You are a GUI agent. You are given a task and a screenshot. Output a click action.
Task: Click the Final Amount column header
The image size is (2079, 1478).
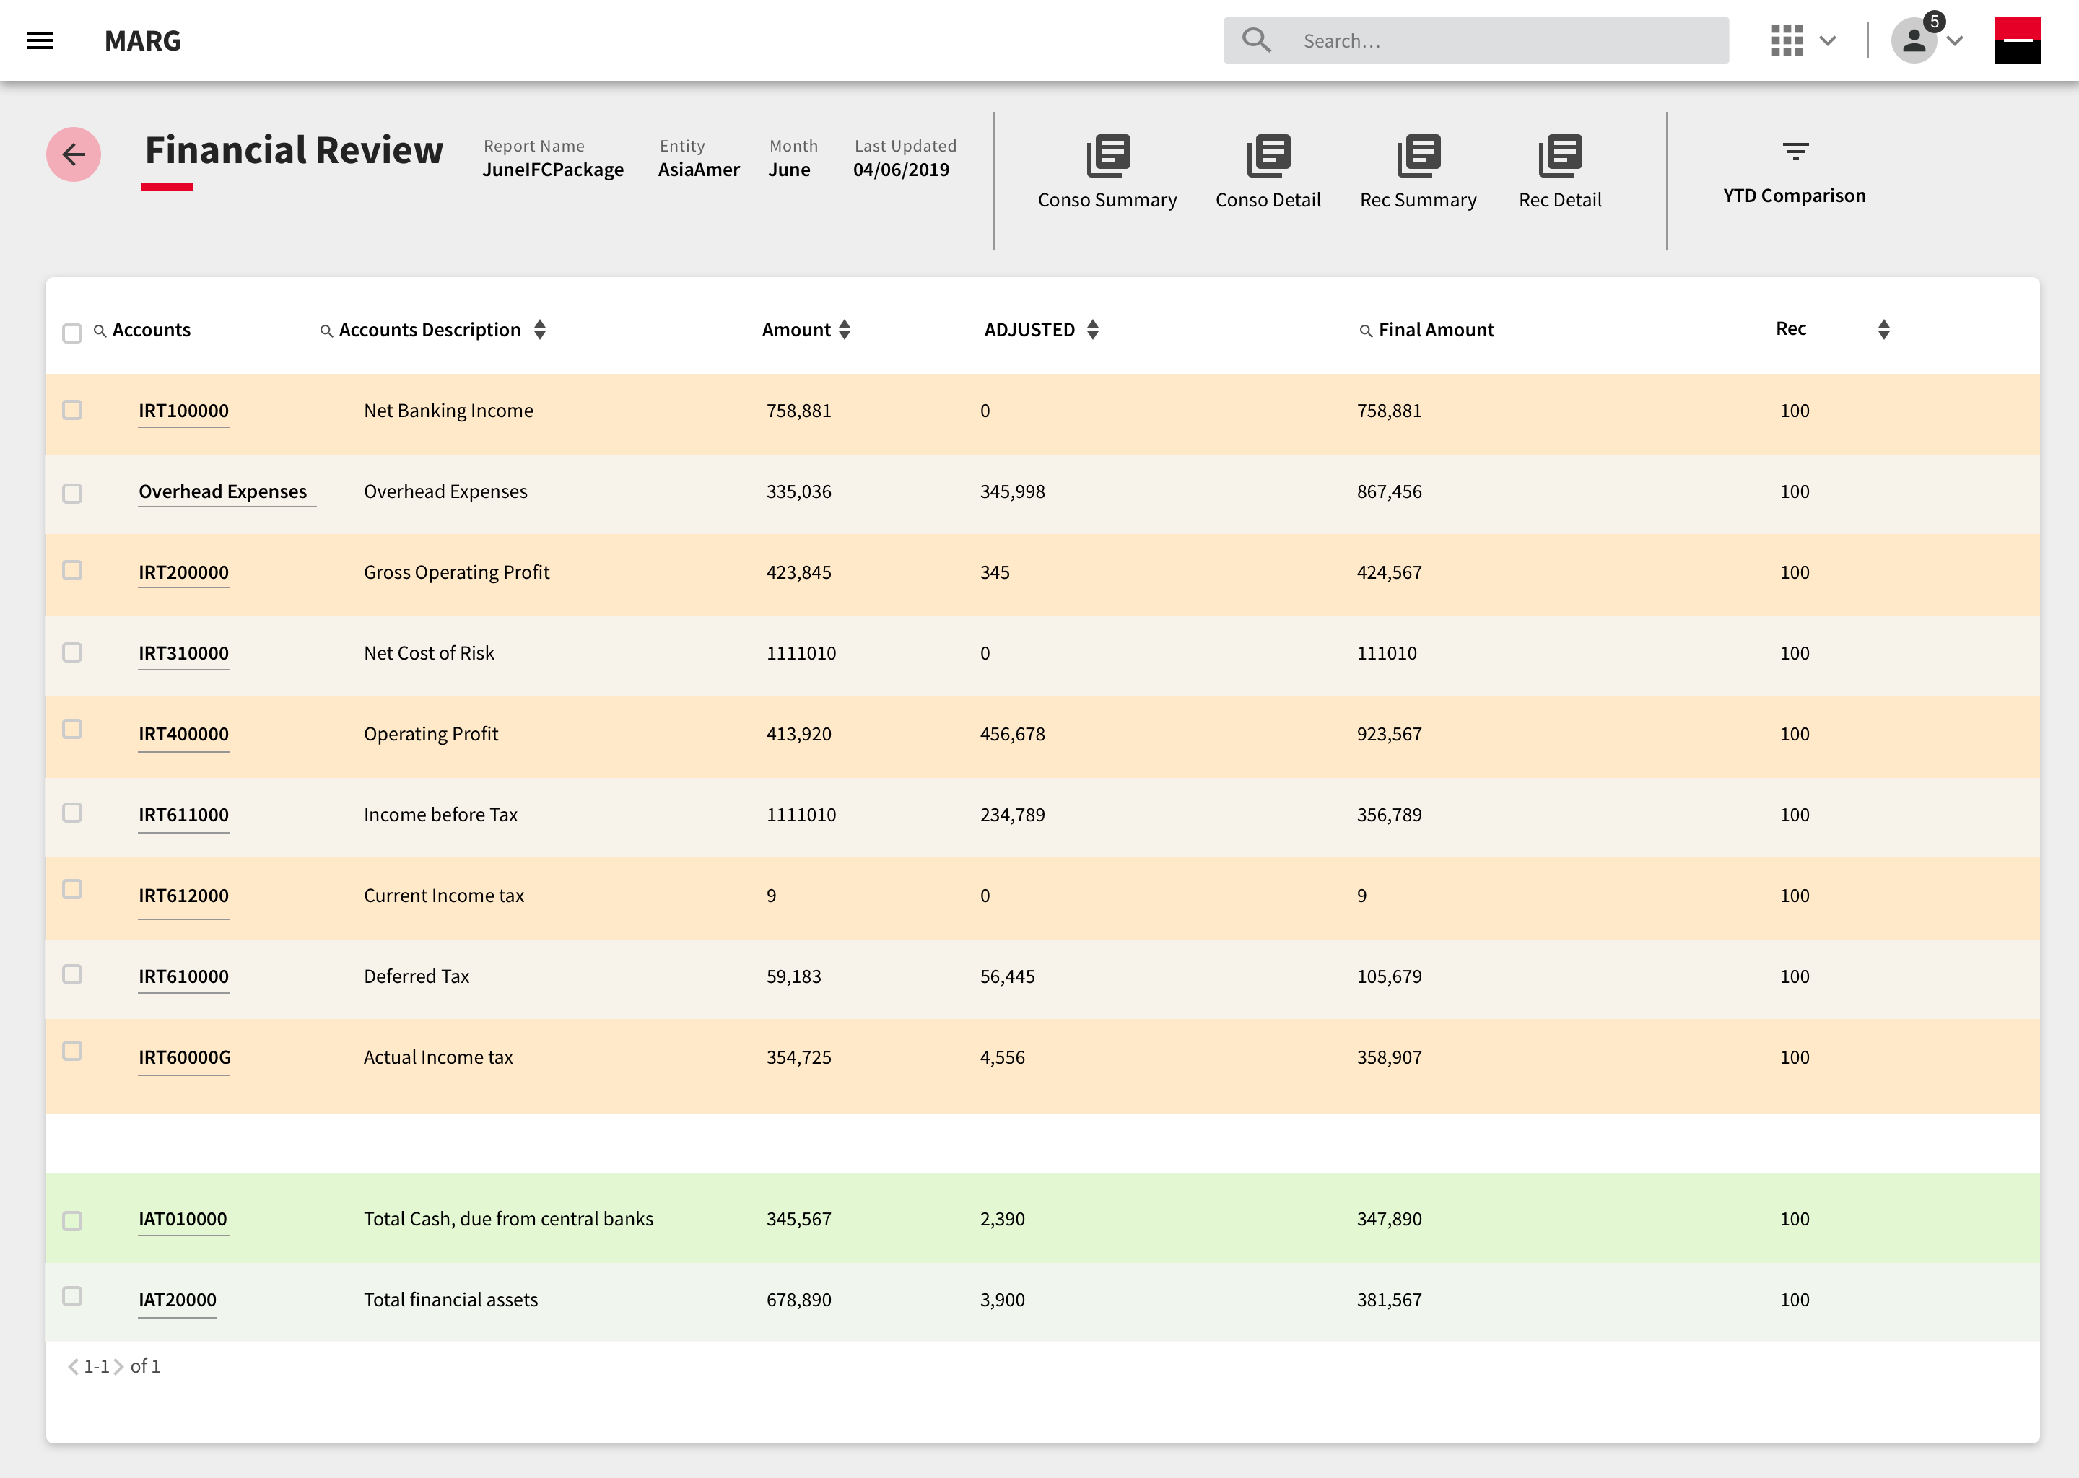click(x=1436, y=331)
